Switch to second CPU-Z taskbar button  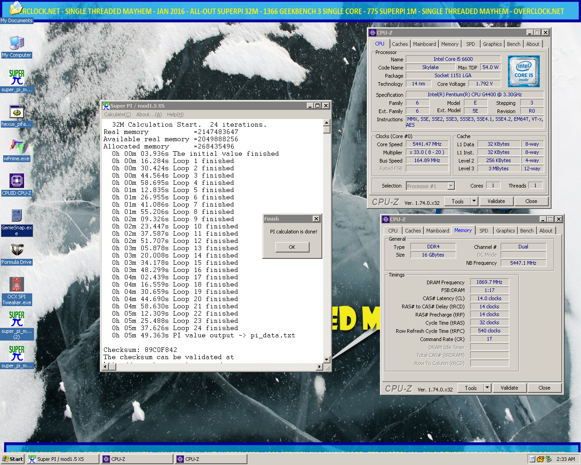coord(211,459)
